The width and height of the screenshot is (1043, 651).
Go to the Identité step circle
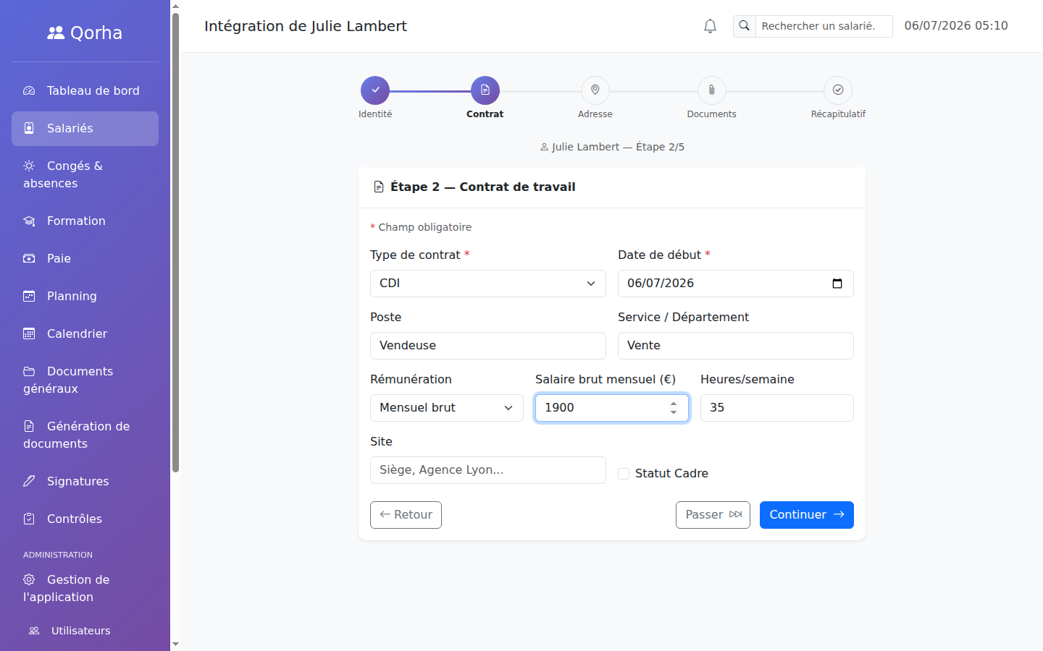click(375, 90)
